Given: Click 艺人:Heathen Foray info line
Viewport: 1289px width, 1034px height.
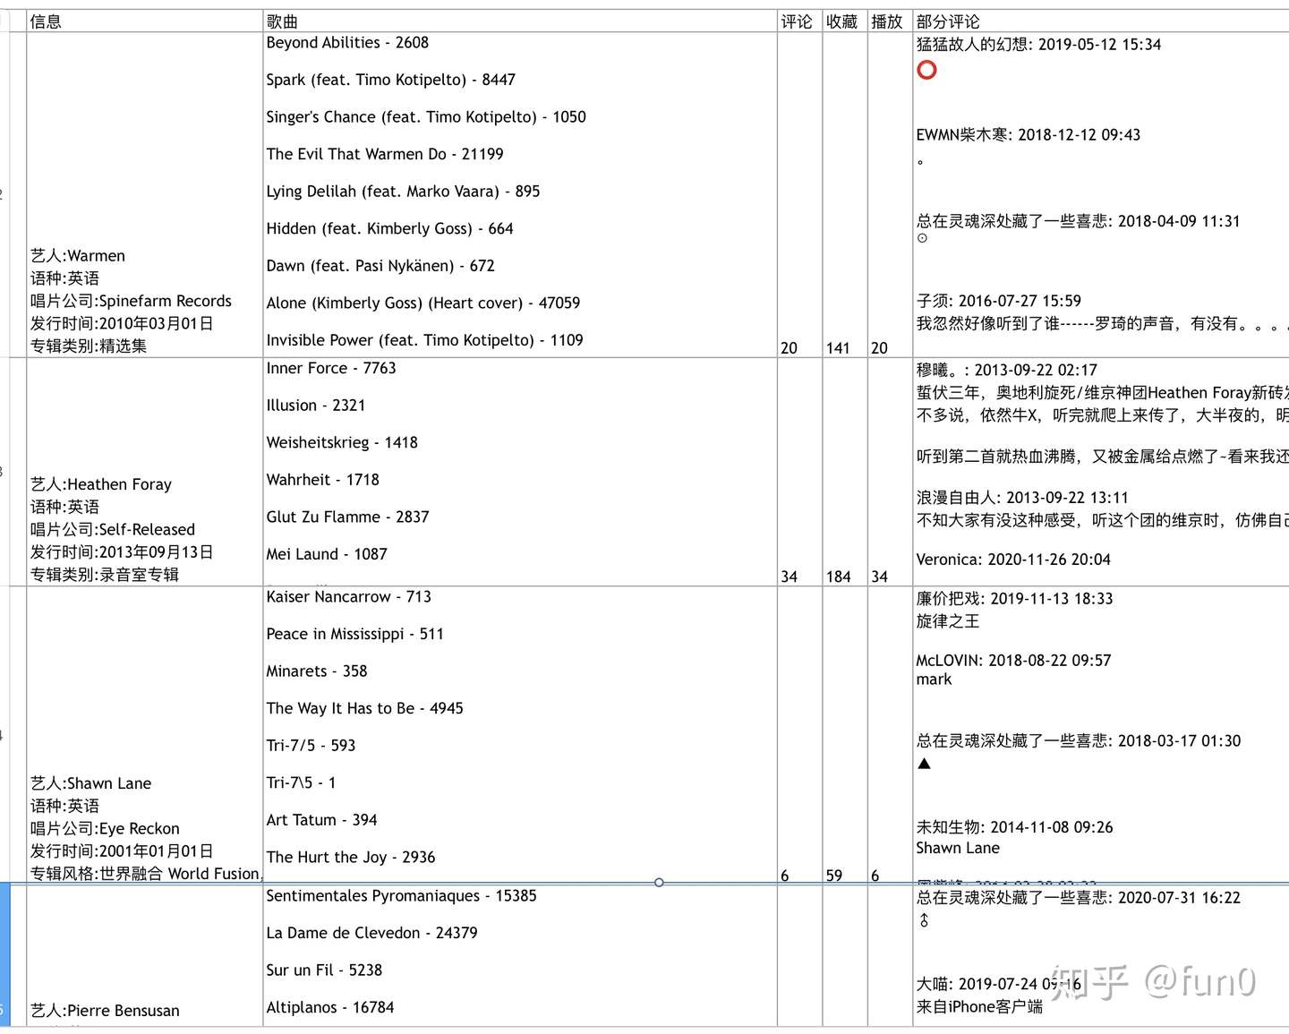Looking at the screenshot, I should click(x=101, y=484).
